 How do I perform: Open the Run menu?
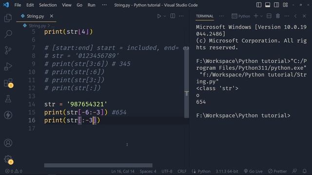91,5
